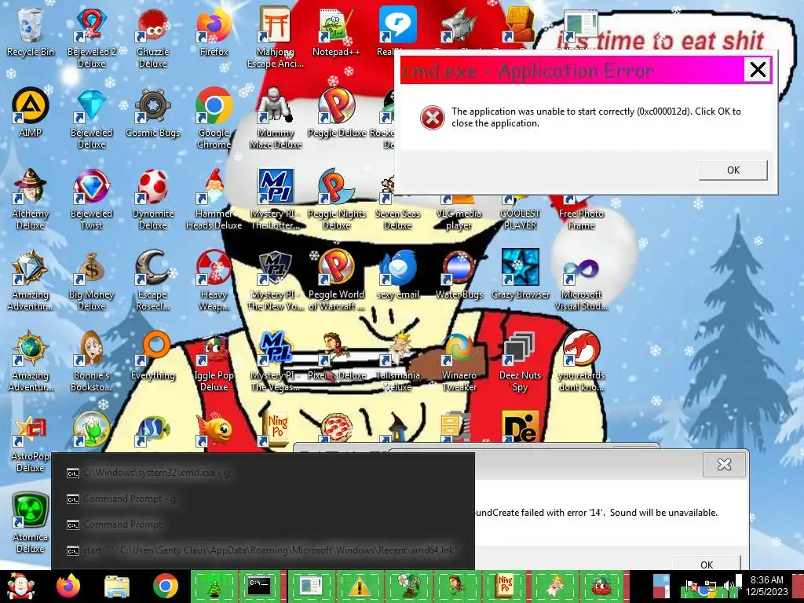
Task: Close the sound error dialog with X
Action: 724,465
